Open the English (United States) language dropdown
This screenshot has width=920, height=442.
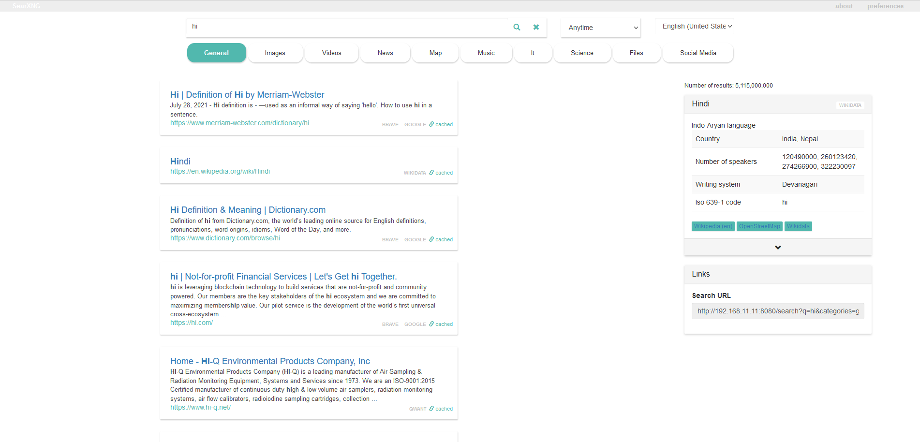(694, 26)
